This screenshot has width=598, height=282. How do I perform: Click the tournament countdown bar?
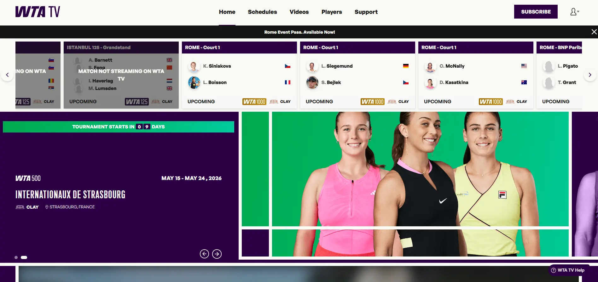[x=119, y=127]
